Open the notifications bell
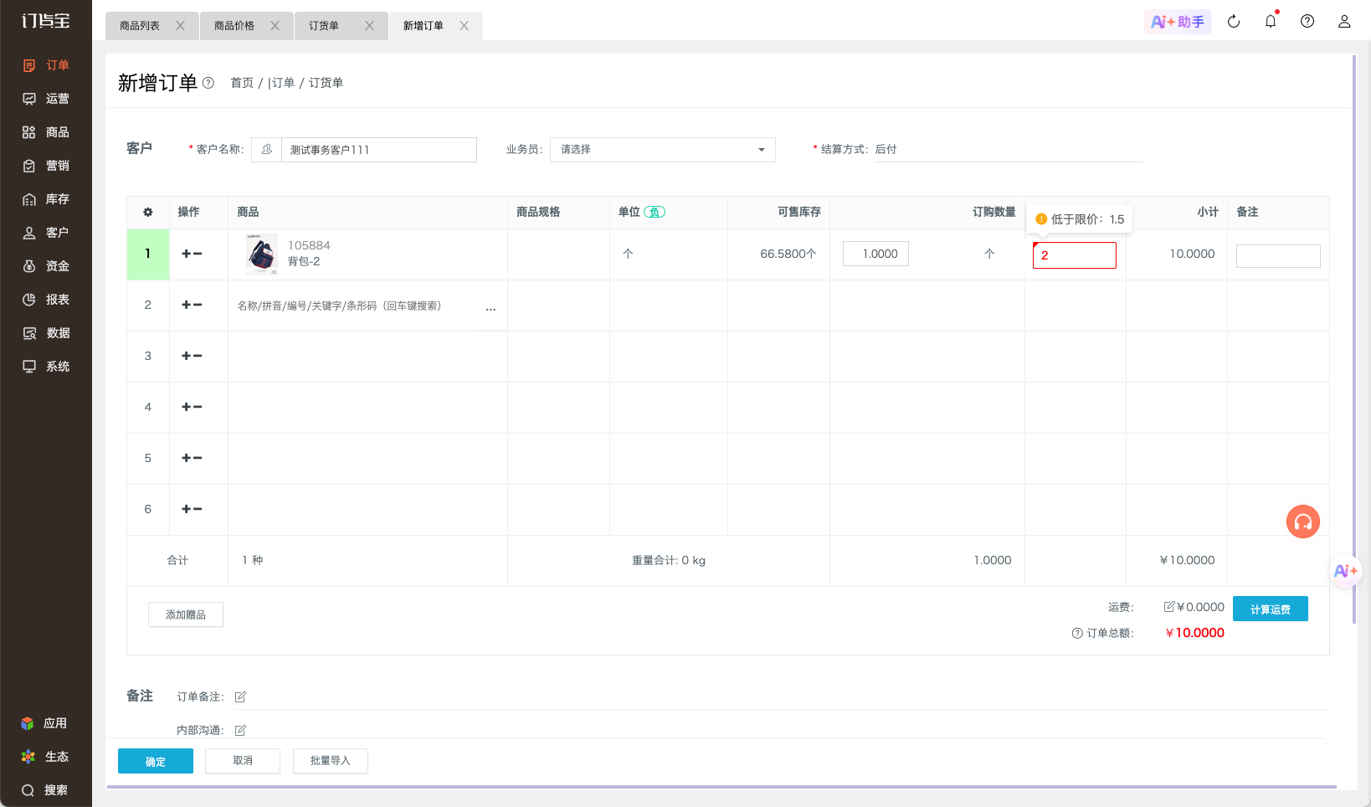The height and width of the screenshot is (807, 1371). point(1271,22)
